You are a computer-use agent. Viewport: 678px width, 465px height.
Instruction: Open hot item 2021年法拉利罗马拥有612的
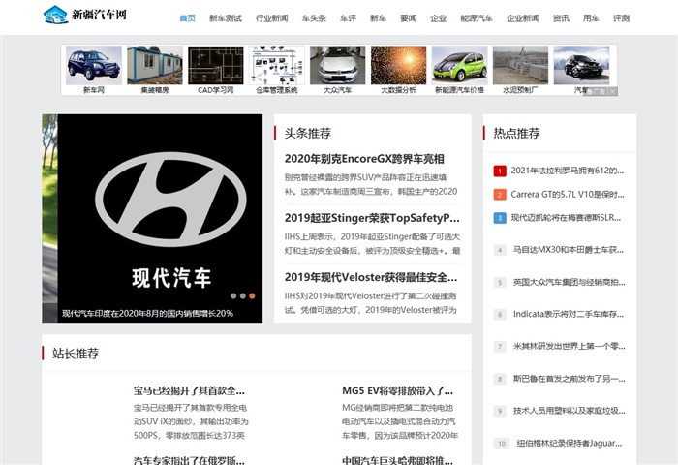pyautogui.click(x=567, y=170)
